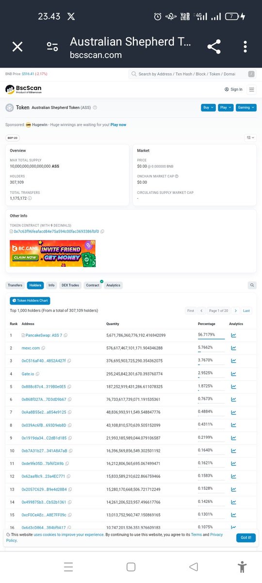The image size is (262, 583).
Task: Copy address 0xC516aF40...4852A427f
Action: tap(69, 360)
